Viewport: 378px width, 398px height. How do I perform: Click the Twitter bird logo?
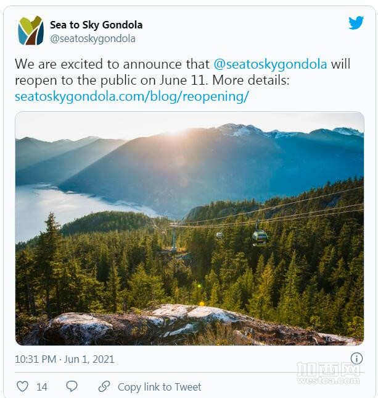(356, 23)
